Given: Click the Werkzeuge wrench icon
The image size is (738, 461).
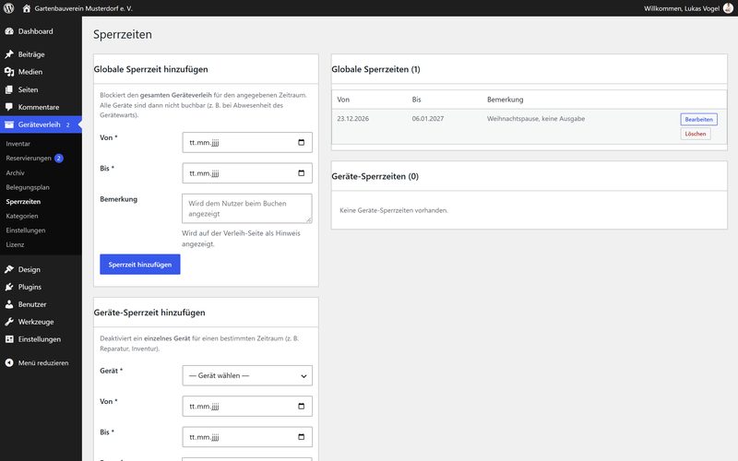Looking at the screenshot, I should 9,322.
